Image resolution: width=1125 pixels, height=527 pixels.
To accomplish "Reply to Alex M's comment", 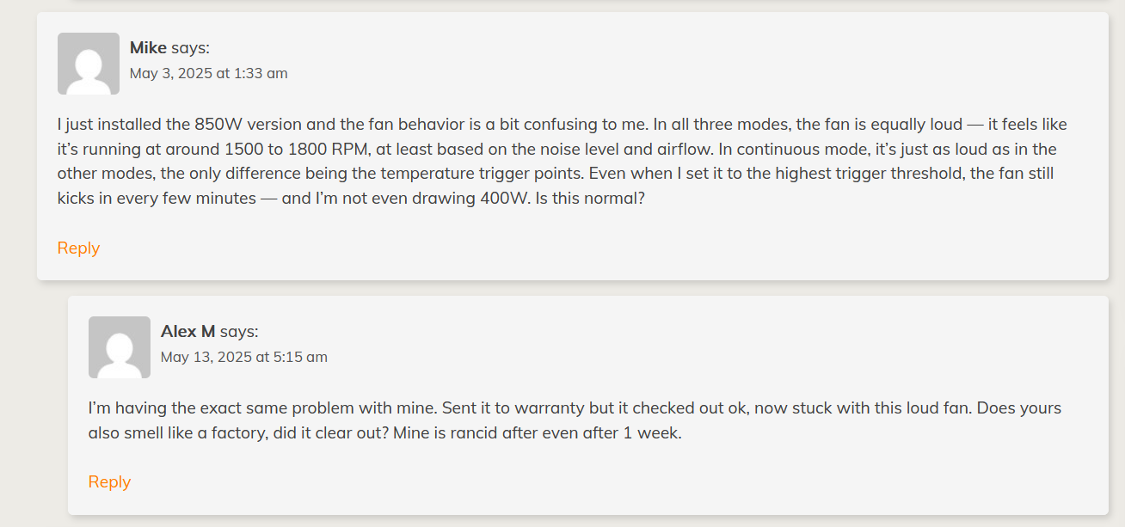I will pos(109,482).
